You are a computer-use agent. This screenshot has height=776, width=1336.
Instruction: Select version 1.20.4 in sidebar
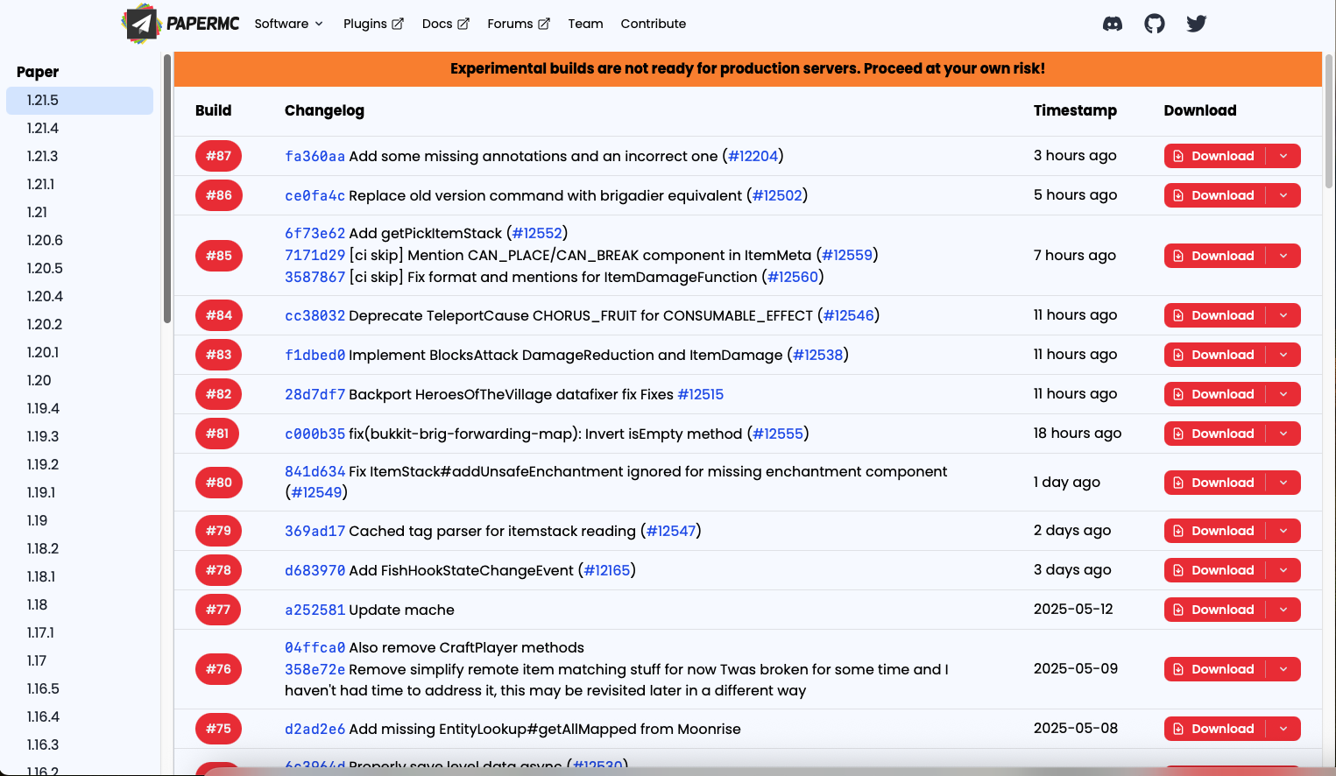click(x=80, y=297)
